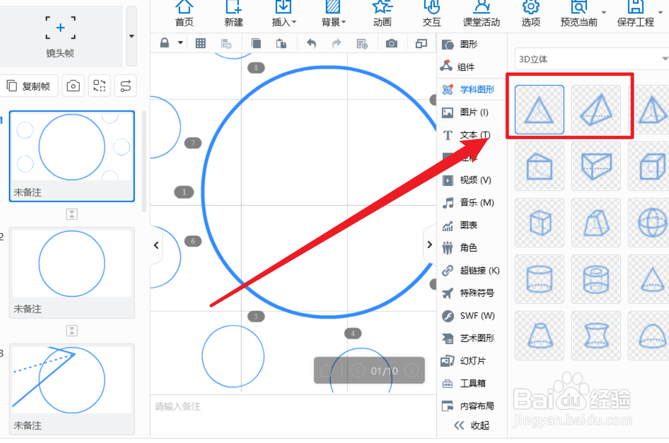
Task: Go to previous frame in 01/10 navigator
Action: point(358,371)
